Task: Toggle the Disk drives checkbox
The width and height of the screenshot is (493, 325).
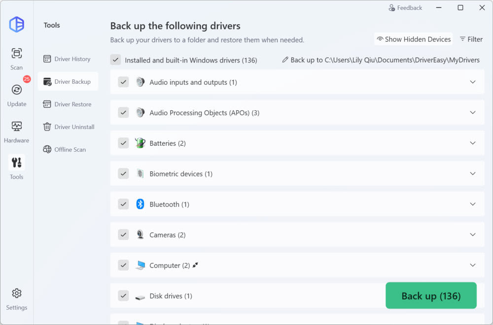Action: click(123, 296)
